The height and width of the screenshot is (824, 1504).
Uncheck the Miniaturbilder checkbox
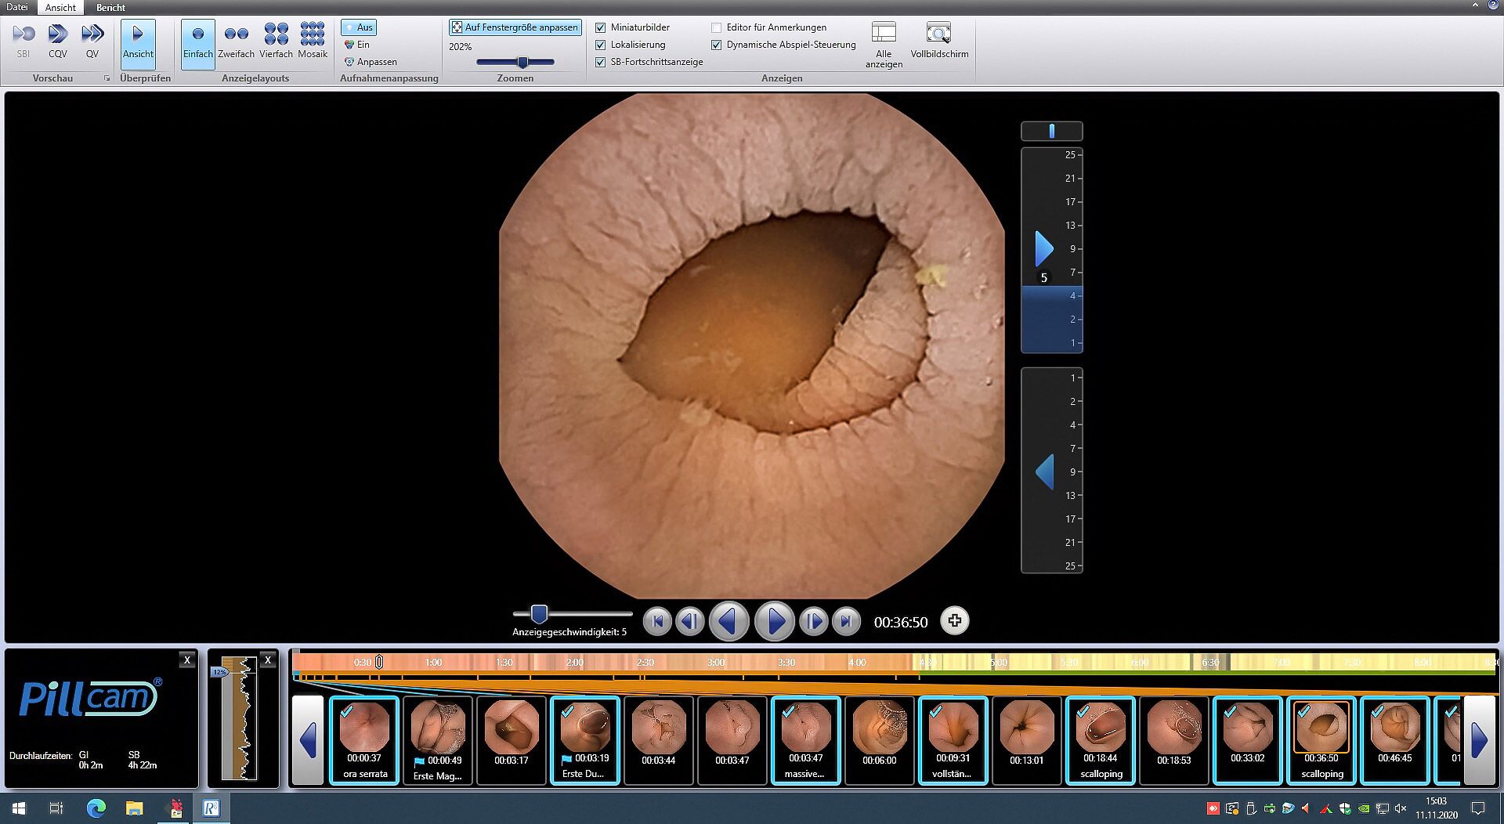[601, 27]
